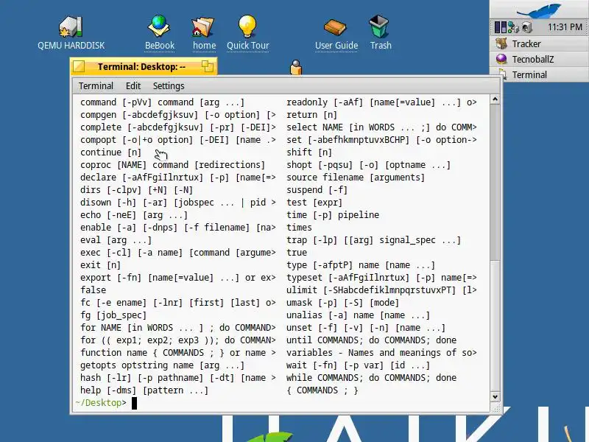Click the 'suspend [-f]' line
Screen dimensions: 589x442
pyautogui.click(x=317, y=190)
